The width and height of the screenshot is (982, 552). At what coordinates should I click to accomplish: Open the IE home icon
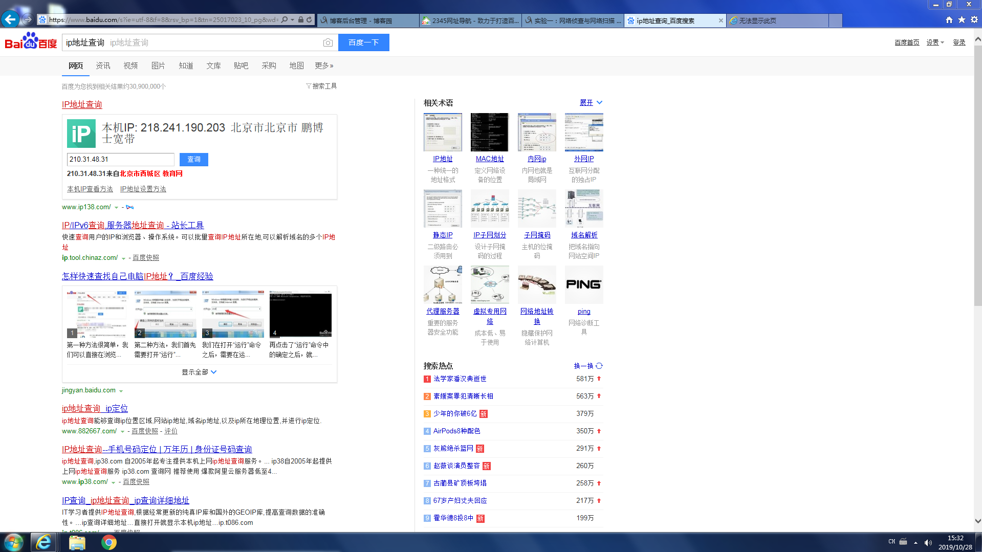point(949,20)
